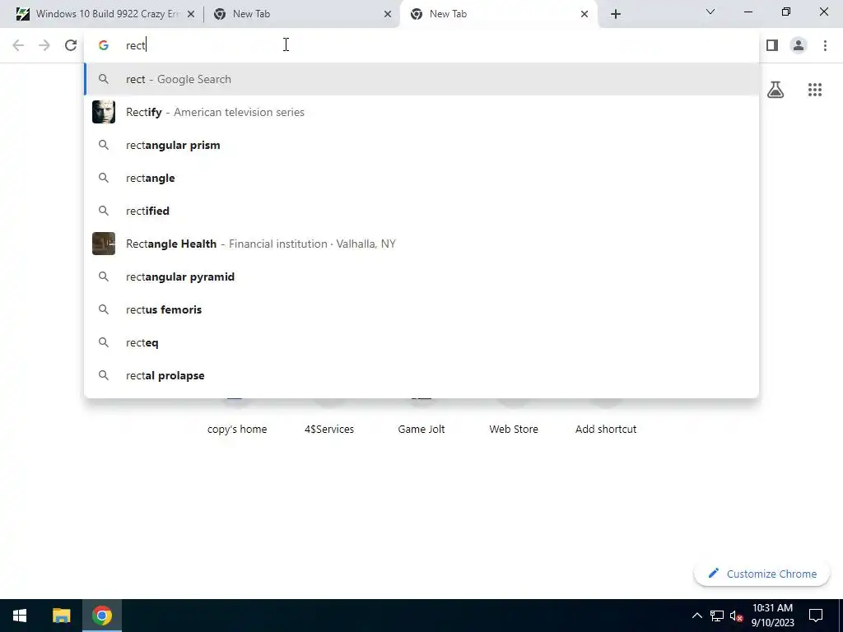Screen dimensions: 843x632
Task: Select the 'rectangle' suggestion
Action: [x=421, y=178]
